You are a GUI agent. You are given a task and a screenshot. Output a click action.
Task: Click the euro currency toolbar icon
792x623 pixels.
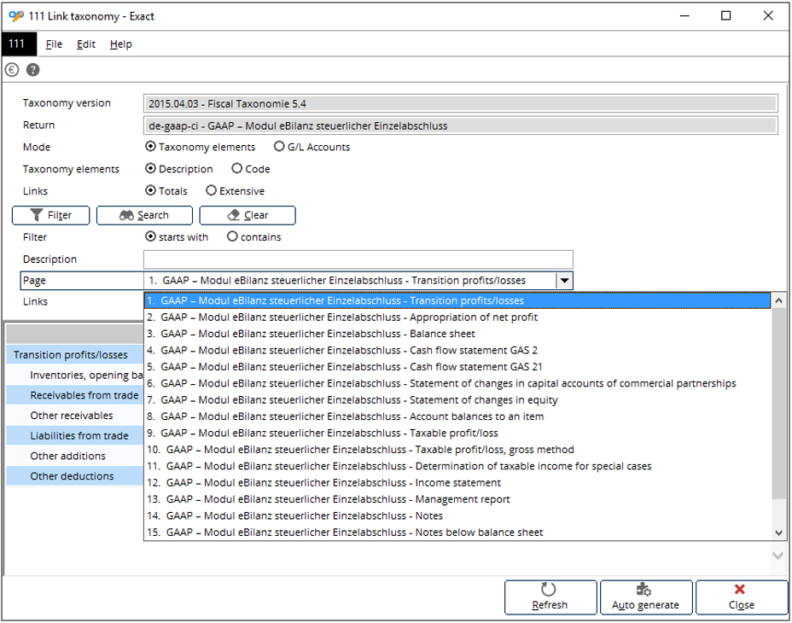coord(12,70)
